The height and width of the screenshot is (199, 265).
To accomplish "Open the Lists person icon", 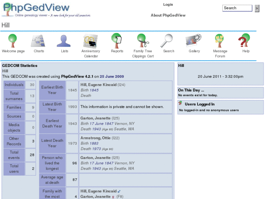I will point(64,41).
